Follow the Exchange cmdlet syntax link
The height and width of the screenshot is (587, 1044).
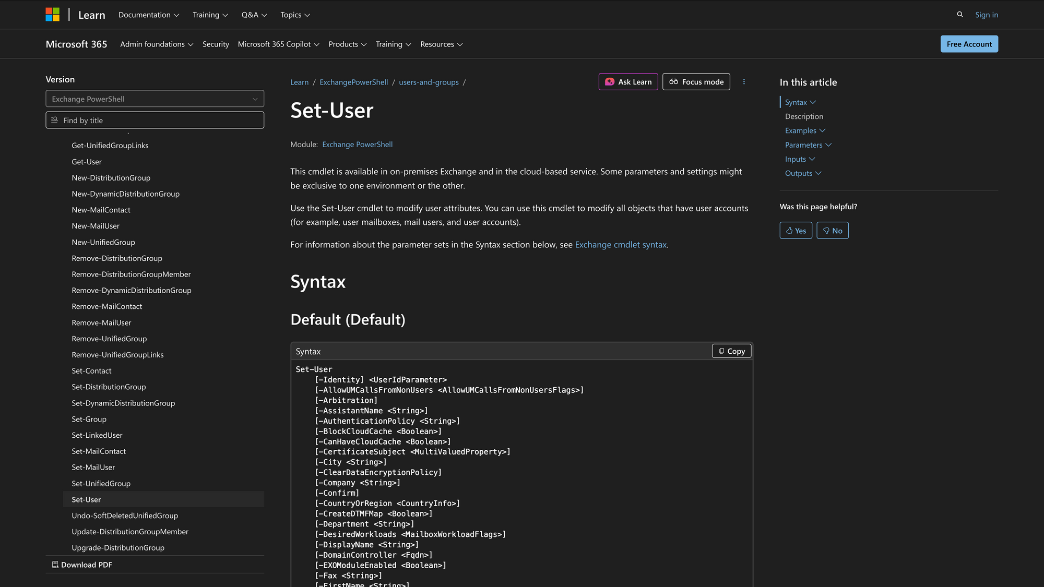(620, 244)
